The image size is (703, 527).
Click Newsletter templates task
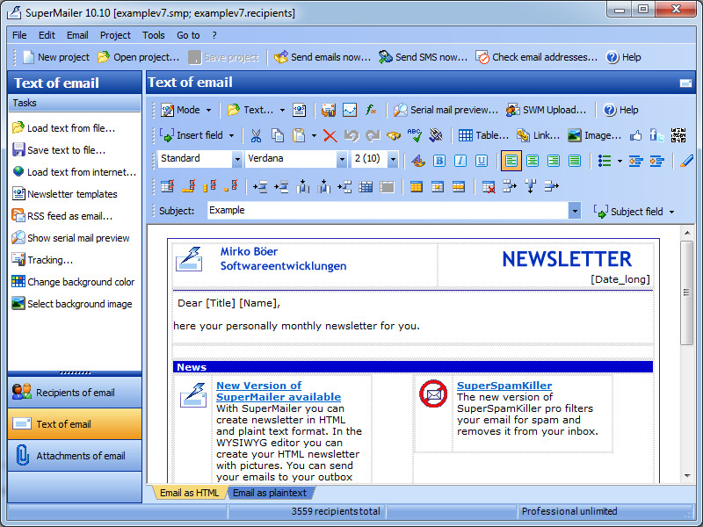(64, 194)
